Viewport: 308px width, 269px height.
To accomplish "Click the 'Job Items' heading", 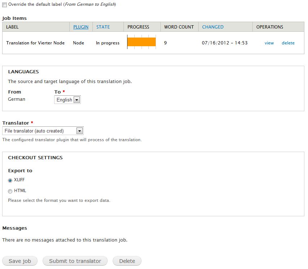I will (14, 18).
